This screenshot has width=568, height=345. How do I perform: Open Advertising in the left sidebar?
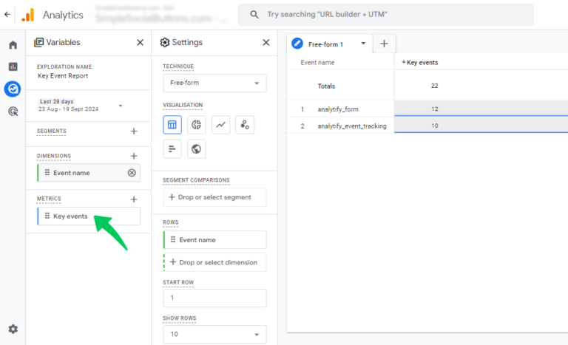(x=13, y=112)
